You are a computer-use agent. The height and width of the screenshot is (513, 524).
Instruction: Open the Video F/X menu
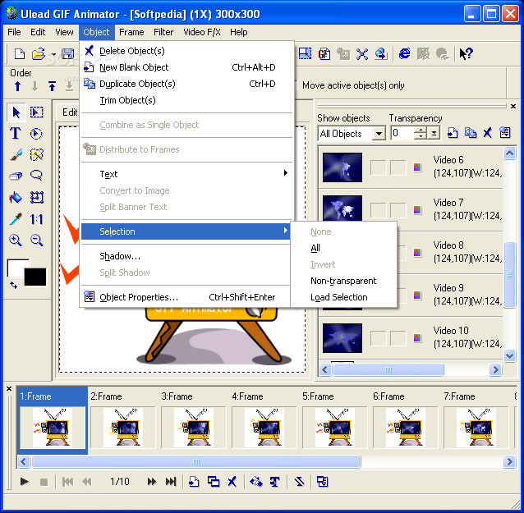coord(202,32)
